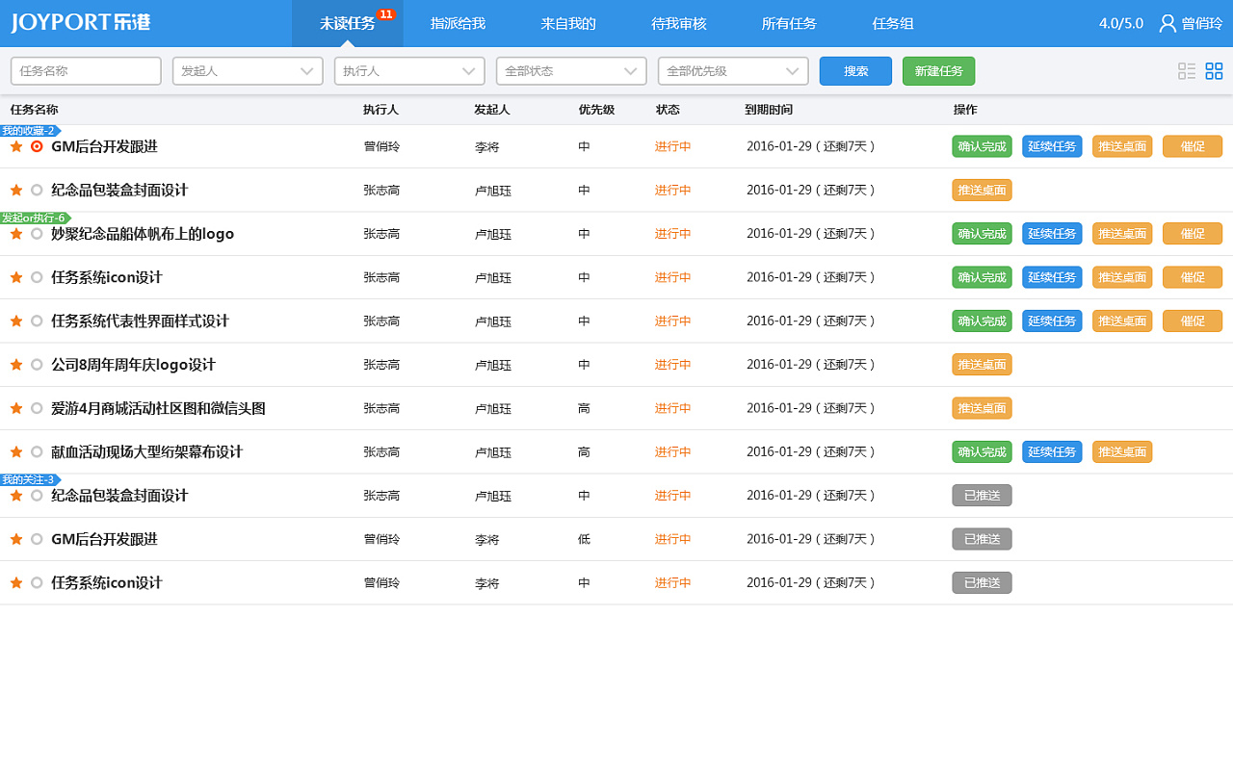The image size is (1233, 770).
Task: Open the 任务组 tab
Action: pyautogui.click(x=893, y=23)
